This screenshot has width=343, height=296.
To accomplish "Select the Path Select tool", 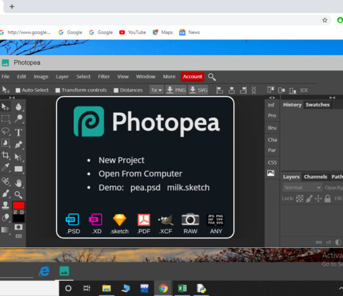I will pos(18,157).
